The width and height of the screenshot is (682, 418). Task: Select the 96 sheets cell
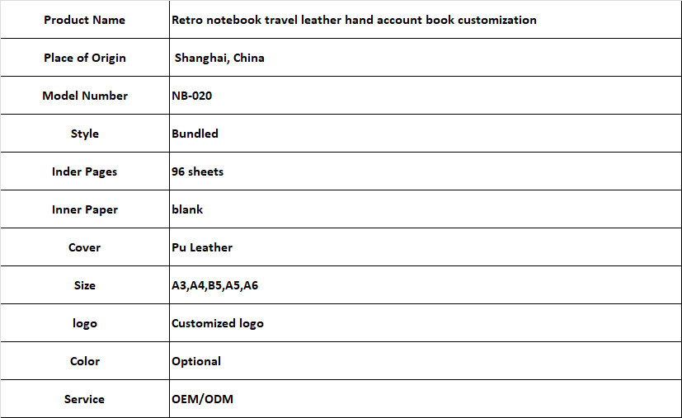point(197,171)
